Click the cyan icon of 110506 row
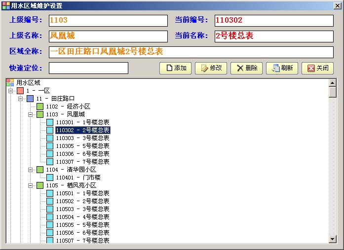 pyautogui.click(x=50, y=233)
